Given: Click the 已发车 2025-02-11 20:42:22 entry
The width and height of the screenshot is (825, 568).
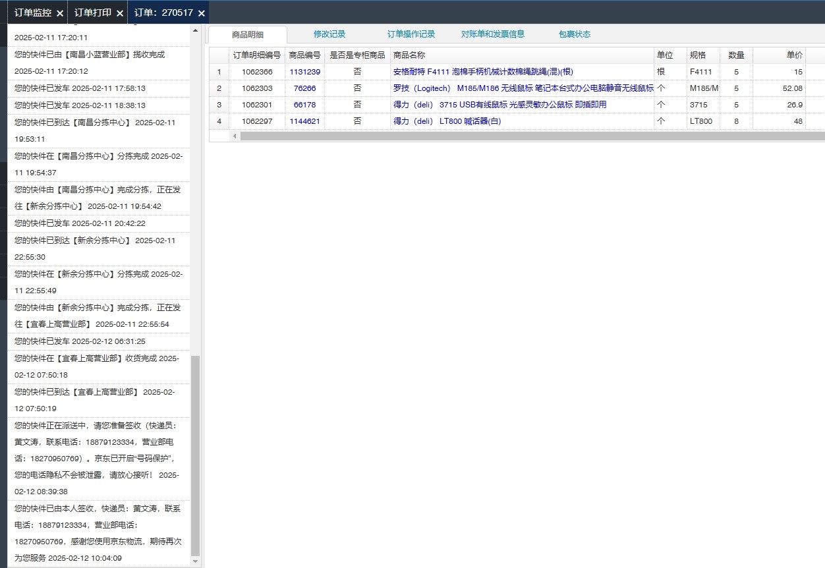Looking at the screenshot, I should pos(99,223).
